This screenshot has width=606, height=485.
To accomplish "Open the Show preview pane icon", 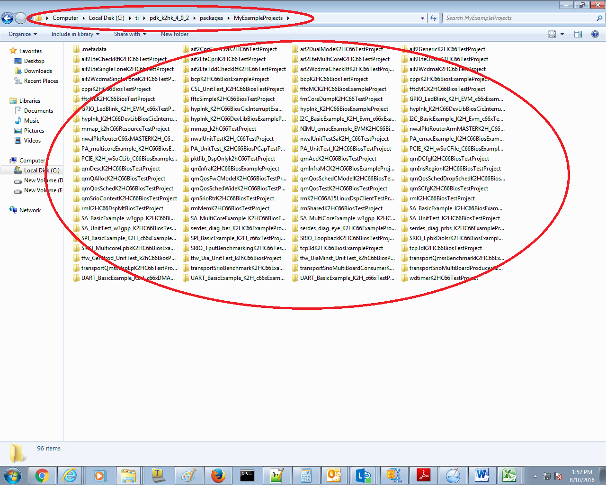I will pos(577,34).
